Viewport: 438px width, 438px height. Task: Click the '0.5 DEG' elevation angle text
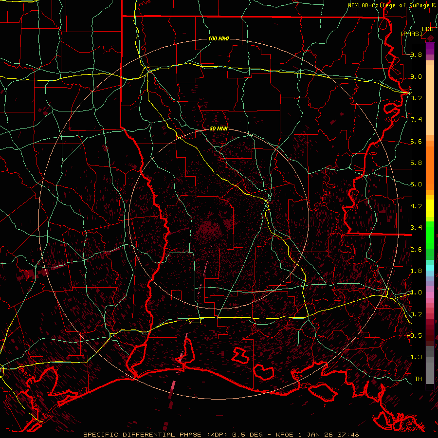248,435
